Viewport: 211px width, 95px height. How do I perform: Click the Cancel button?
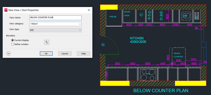65,54
